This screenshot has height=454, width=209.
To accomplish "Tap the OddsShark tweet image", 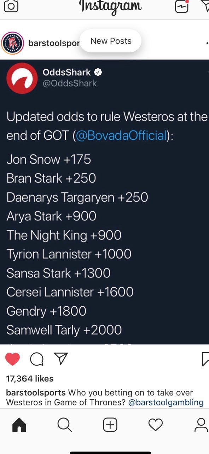I will [x=104, y=202].
